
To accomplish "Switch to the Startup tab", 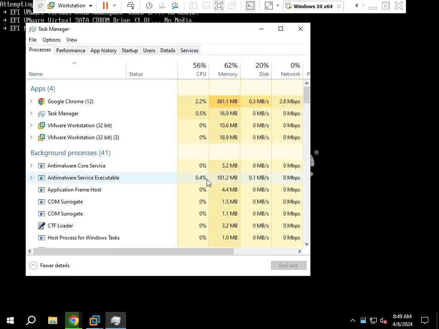I will pos(129,51).
